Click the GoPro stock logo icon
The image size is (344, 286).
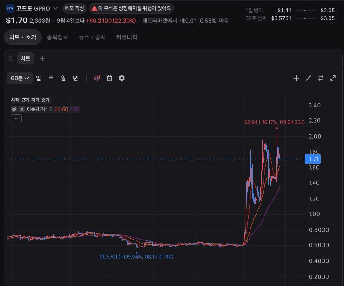tap(10, 8)
